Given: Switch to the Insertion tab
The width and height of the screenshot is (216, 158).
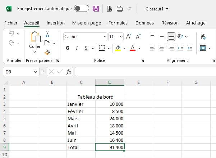Looking at the screenshot, I should pos(56,23).
